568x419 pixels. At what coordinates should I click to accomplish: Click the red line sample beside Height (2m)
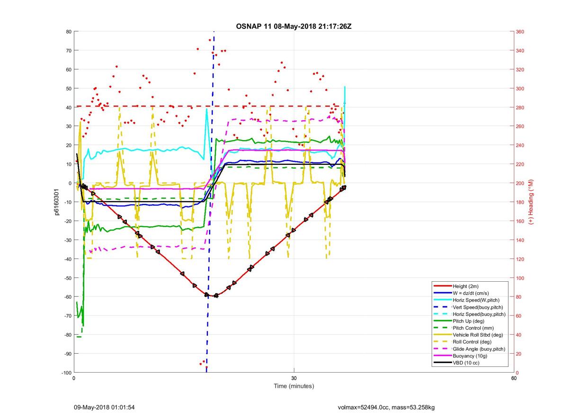coord(442,286)
